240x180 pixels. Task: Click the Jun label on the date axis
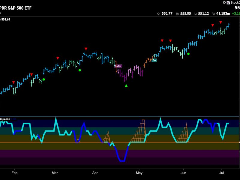point(183,173)
